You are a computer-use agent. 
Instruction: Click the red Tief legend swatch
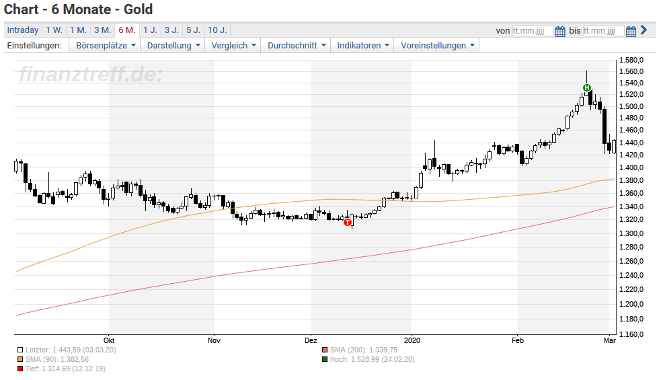pos(20,369)
